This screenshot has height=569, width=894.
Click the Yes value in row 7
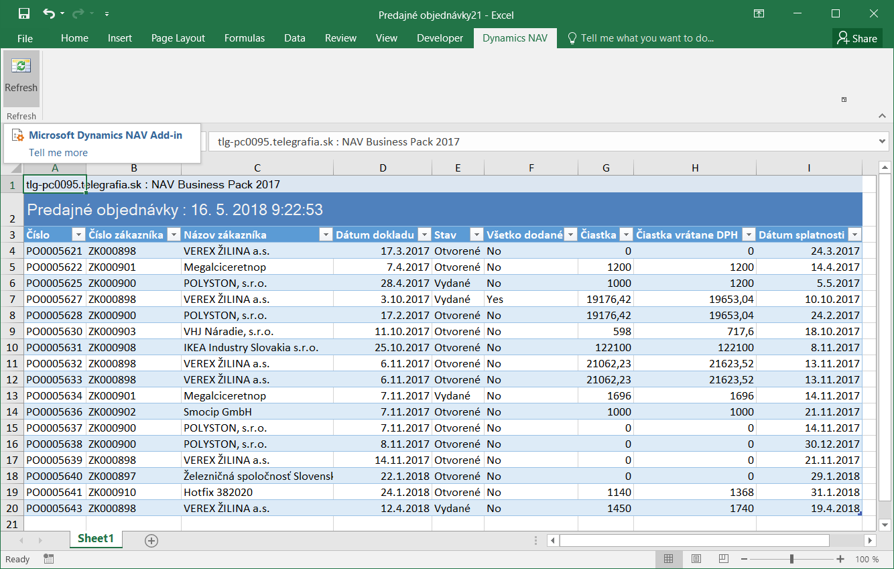tap(495, 299)
